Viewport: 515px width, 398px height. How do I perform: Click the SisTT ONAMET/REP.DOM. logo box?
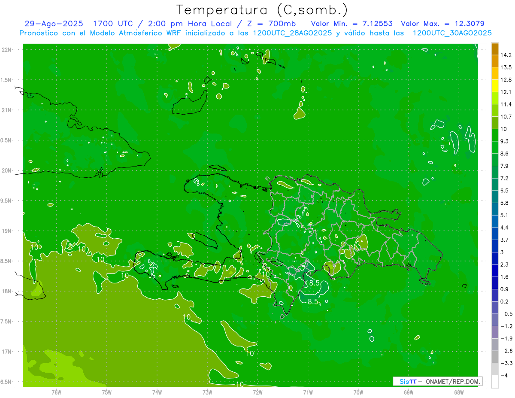coord(437,381)
